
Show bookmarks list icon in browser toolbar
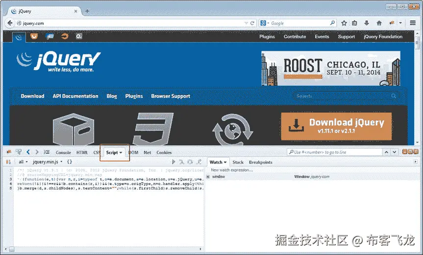coord(354,23)
